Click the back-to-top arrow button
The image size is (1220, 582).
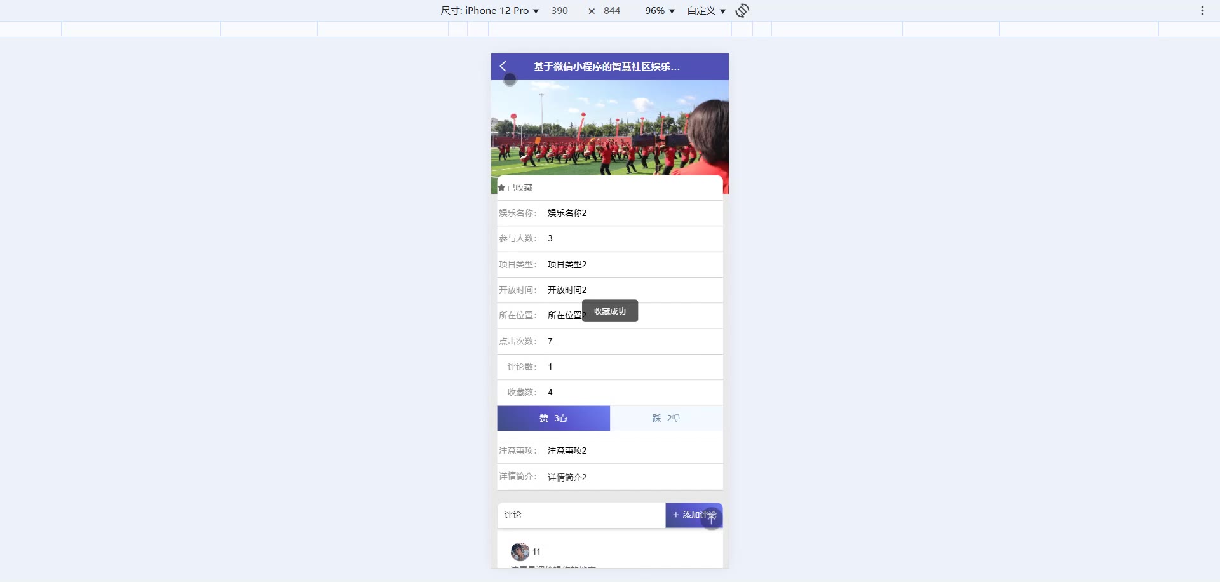point(711,518)
